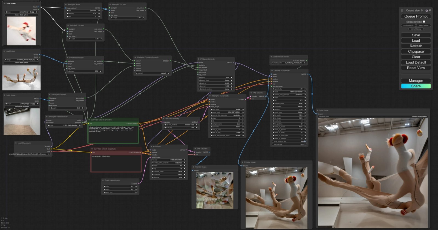Open the type gaussian dropdown in IPAdapter Noise
The height and width of the screenshot is (230, 438).
pos(83,11)
